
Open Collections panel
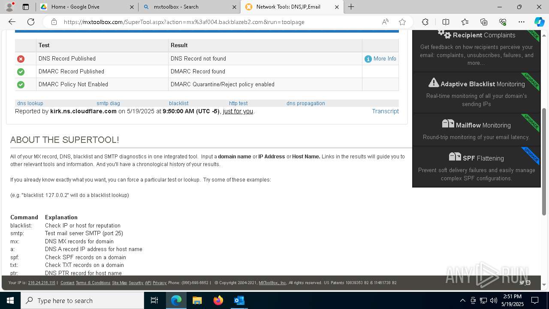tap(484, 22)
